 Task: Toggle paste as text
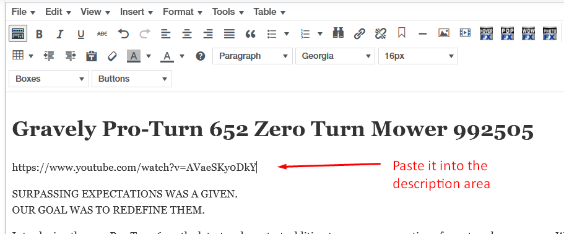(x=92, y=56)
